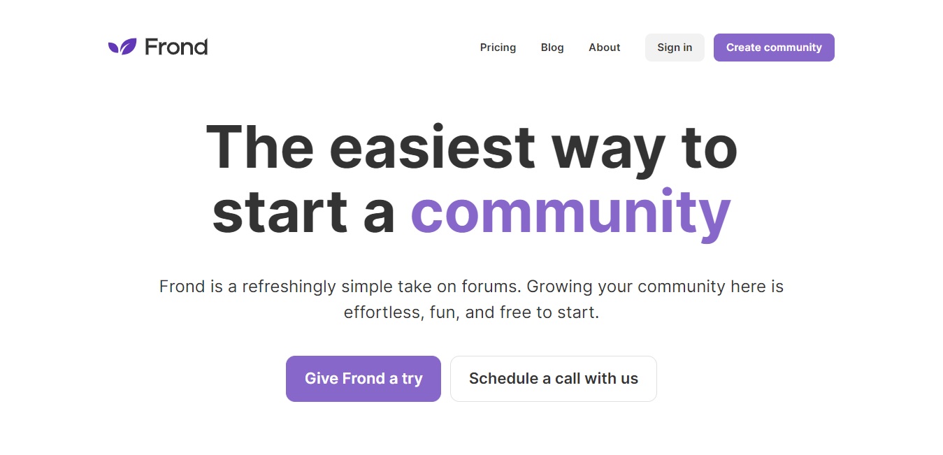Click the word The starting the headline
Screen dimensions: 943x455
[x=260, y=147]
